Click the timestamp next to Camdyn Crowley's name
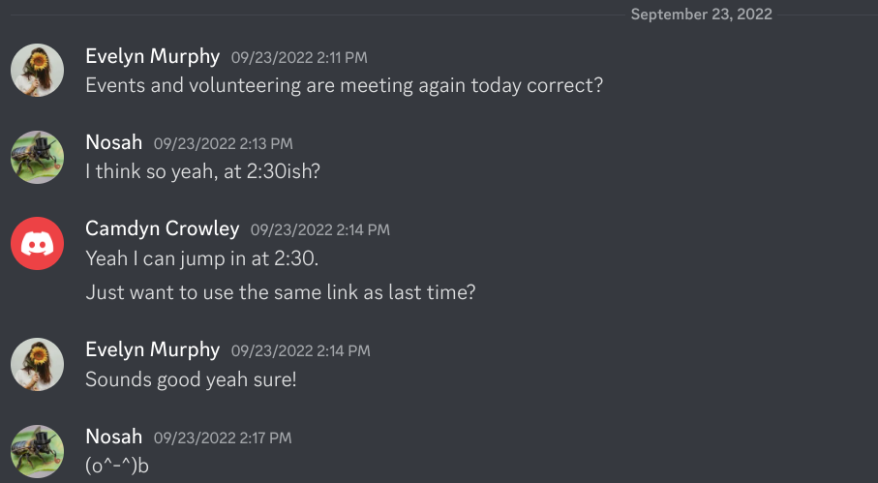This screenshot has width=878, height=483. [x=319, y=230]
